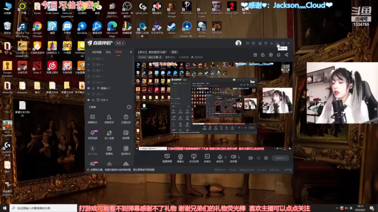Open Google Chrome desktop shortcut
Image resolution: width=378 pixels, height=212 pixels.
pos(37,30)
